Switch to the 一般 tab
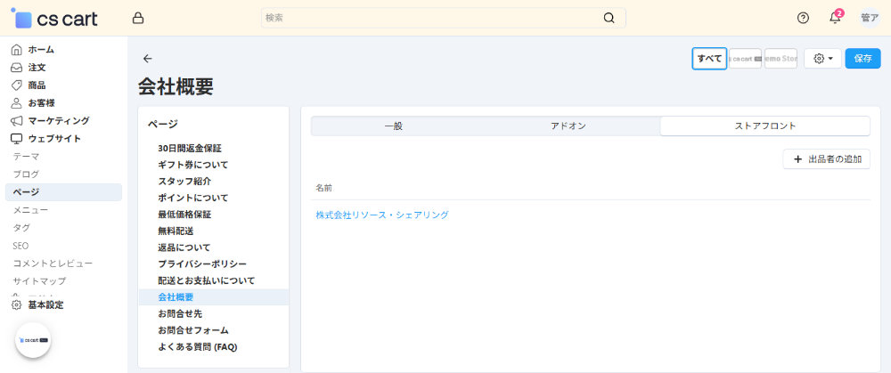891x373 pixels. click(x=393, y=126)
